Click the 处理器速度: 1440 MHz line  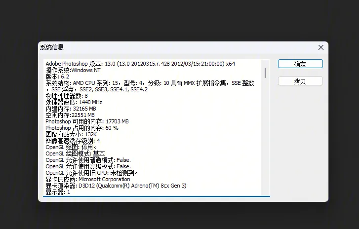(74, 102)
